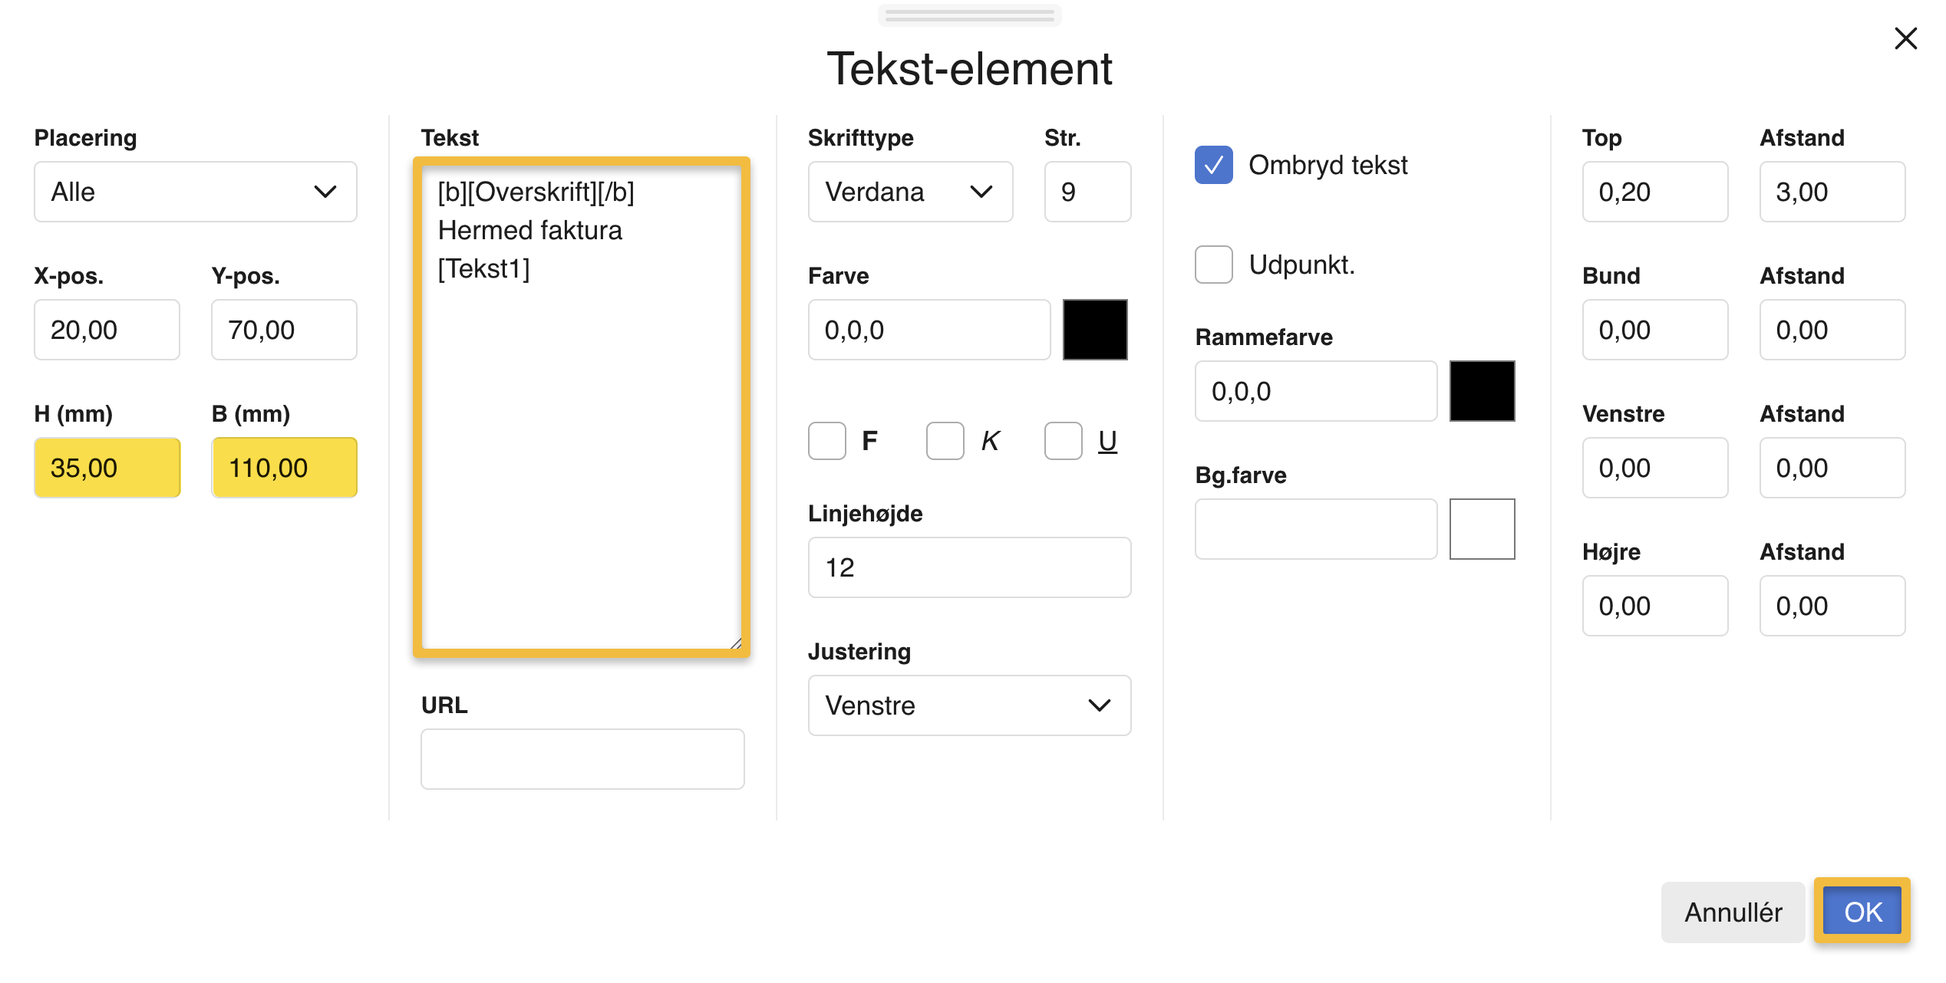Dismiss dialog using the Annullér button
The image size is (1946, 983).
coord(1733,911)
